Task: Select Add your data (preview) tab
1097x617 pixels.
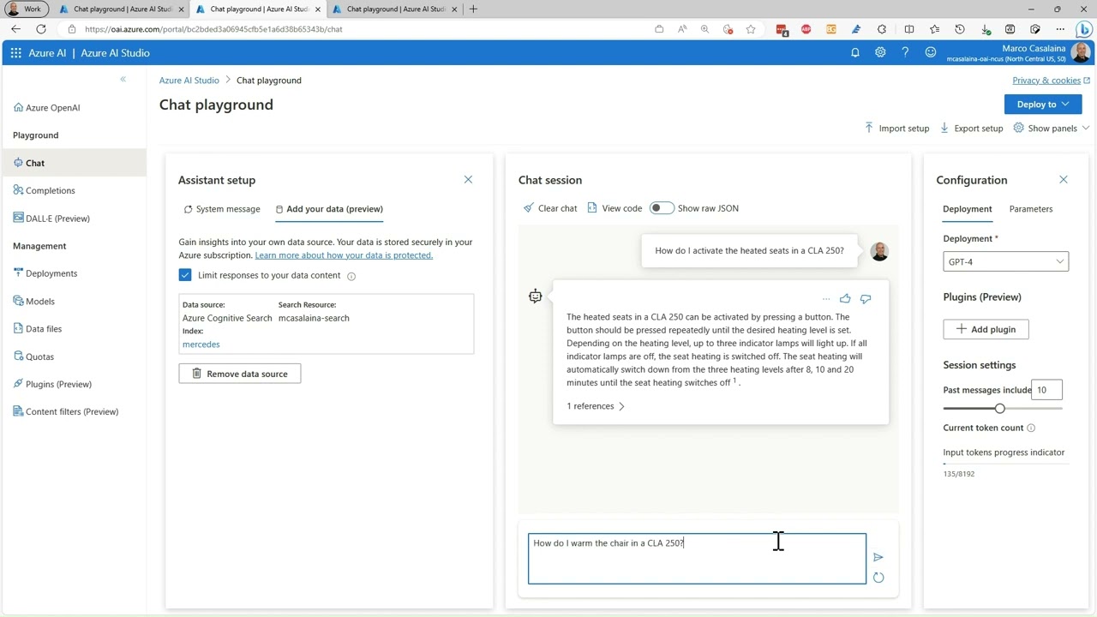Action: click(x=329, y=209)
